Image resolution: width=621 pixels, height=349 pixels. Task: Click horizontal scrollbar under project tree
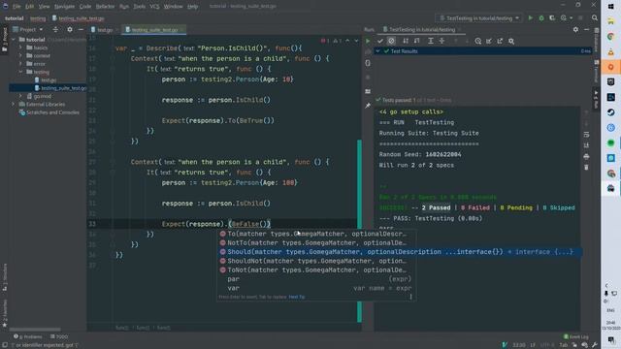pos(35,330)
